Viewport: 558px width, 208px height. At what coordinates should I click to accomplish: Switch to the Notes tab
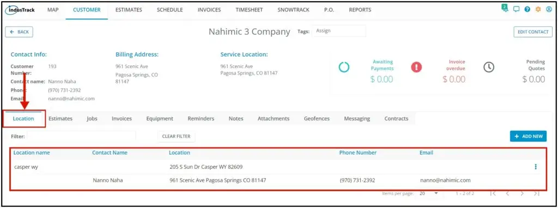pyautogui.click(x=236, y=119)
